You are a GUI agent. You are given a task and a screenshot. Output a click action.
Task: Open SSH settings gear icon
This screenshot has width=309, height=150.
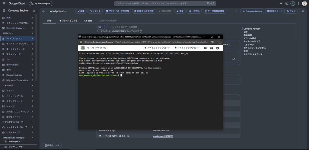click(x=218, y=48)
